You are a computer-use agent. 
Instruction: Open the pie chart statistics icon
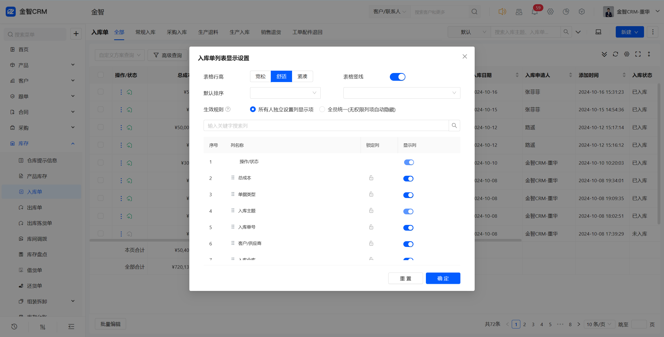[566, 12]
